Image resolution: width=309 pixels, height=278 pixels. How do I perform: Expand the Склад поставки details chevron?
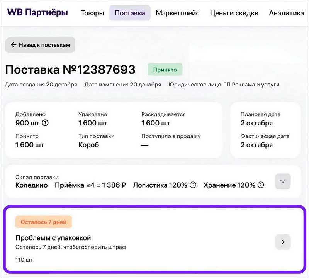point(283,181)
